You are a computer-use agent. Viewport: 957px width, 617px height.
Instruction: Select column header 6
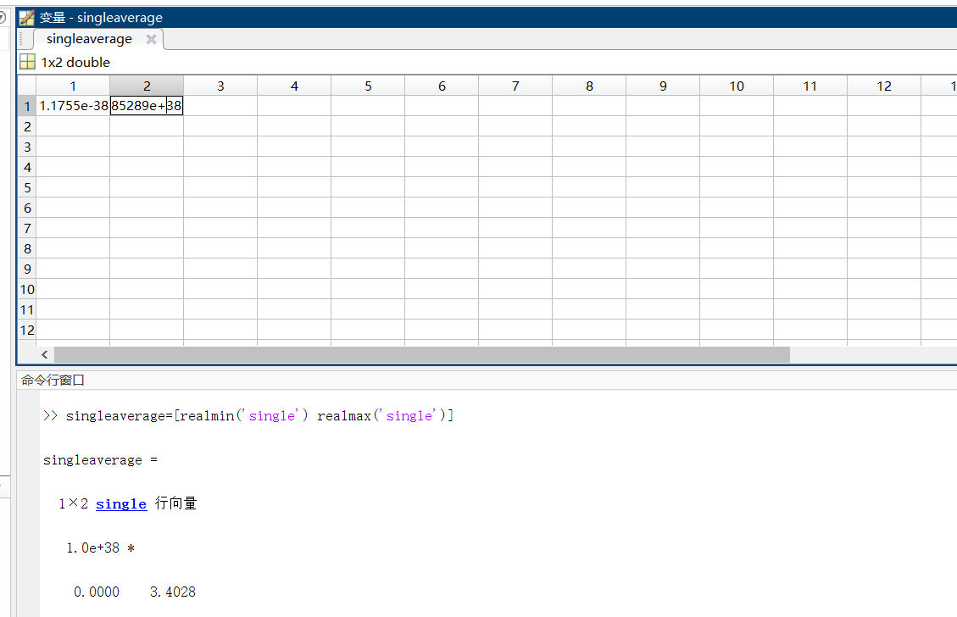[x=442, y=86]
